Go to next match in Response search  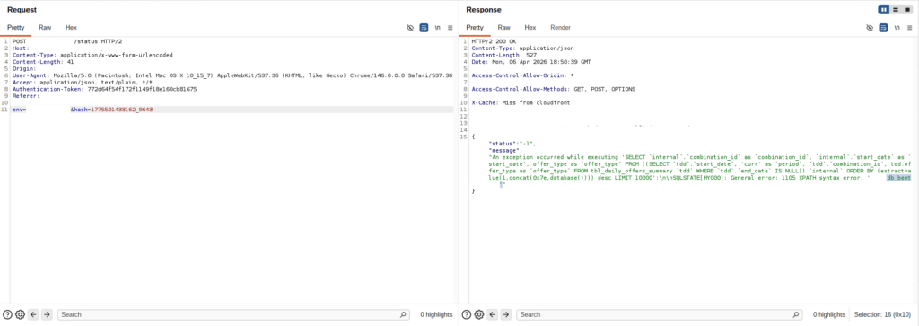coord(506,314)
